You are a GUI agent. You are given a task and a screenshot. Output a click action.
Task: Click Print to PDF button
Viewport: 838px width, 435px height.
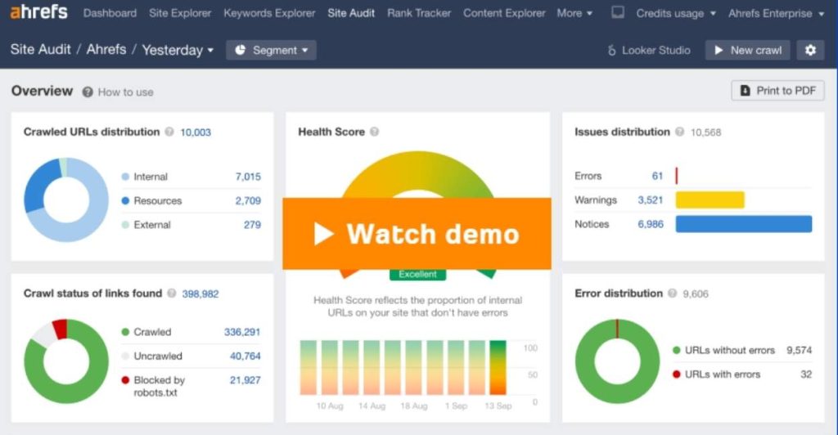(777, 91)
